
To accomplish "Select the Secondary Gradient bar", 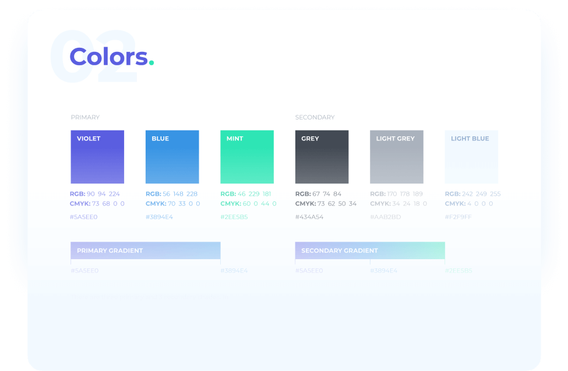I will 370,250.
